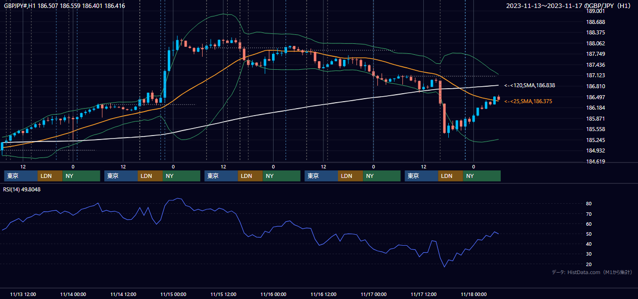This screenshot has width=638, height=299.
Task: Click the NY session box for 11/13
Action: [x=81, y=176]
